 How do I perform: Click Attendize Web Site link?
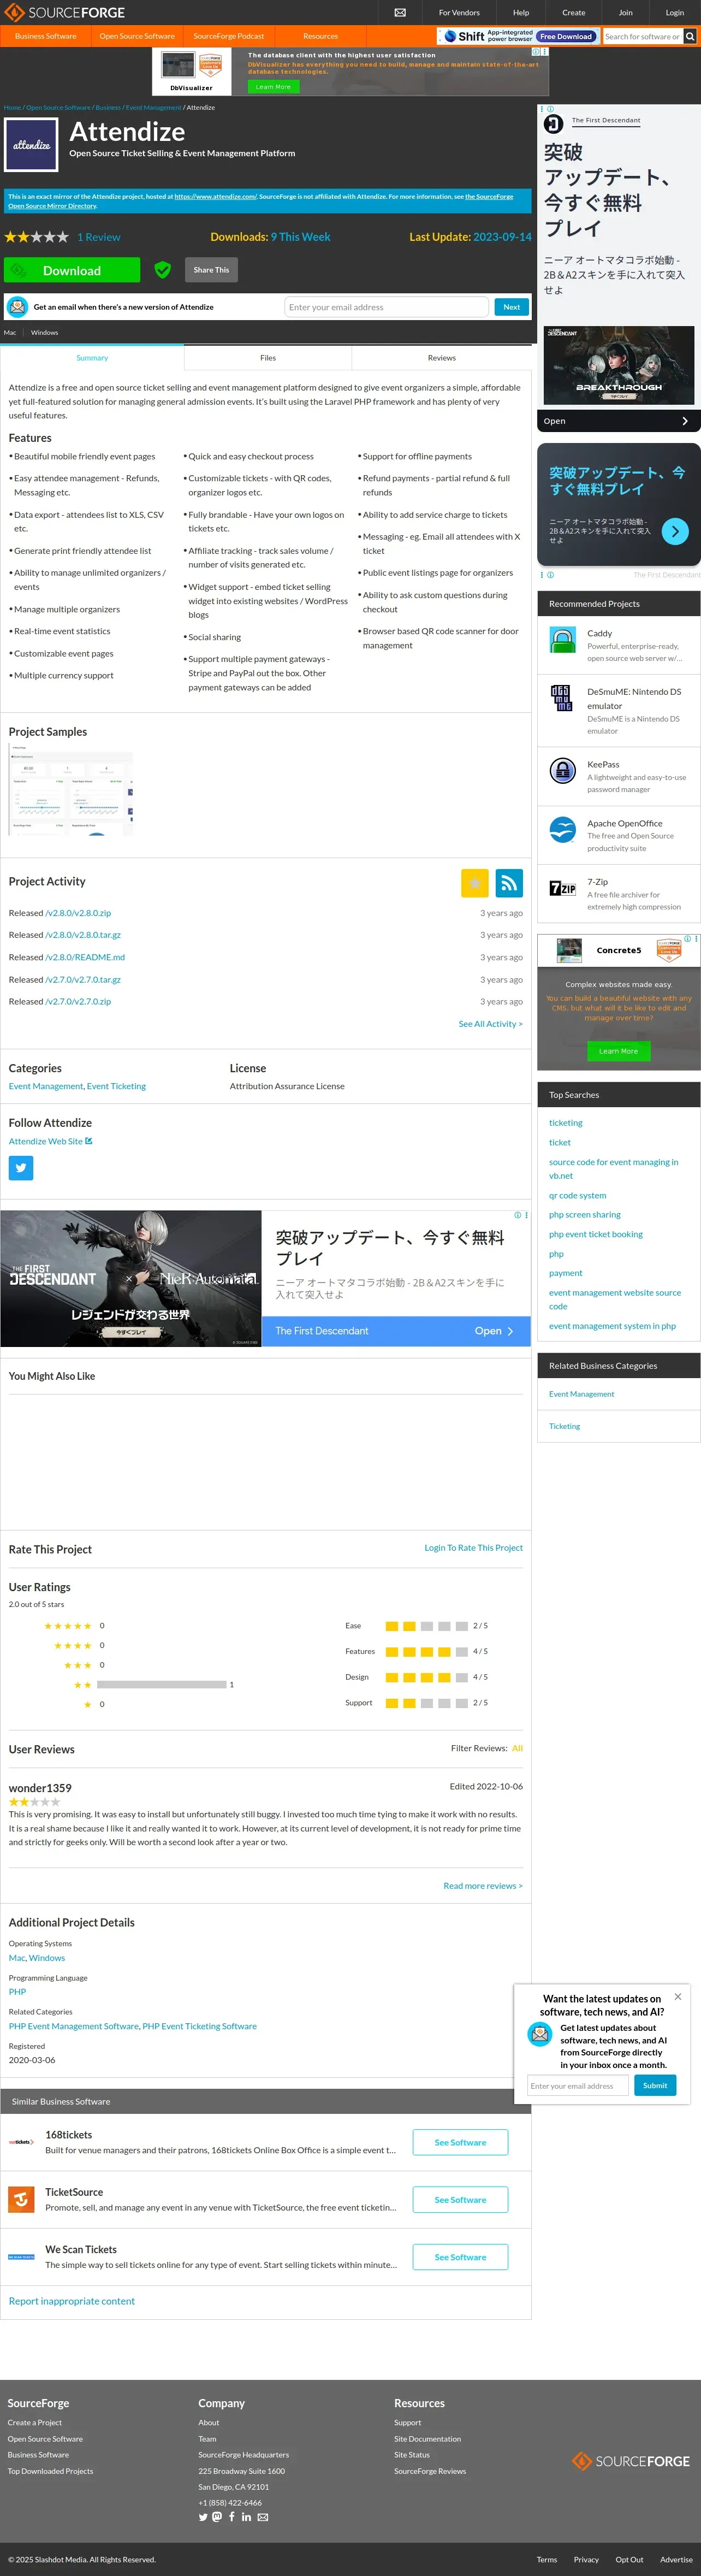tap(50, 1141)
